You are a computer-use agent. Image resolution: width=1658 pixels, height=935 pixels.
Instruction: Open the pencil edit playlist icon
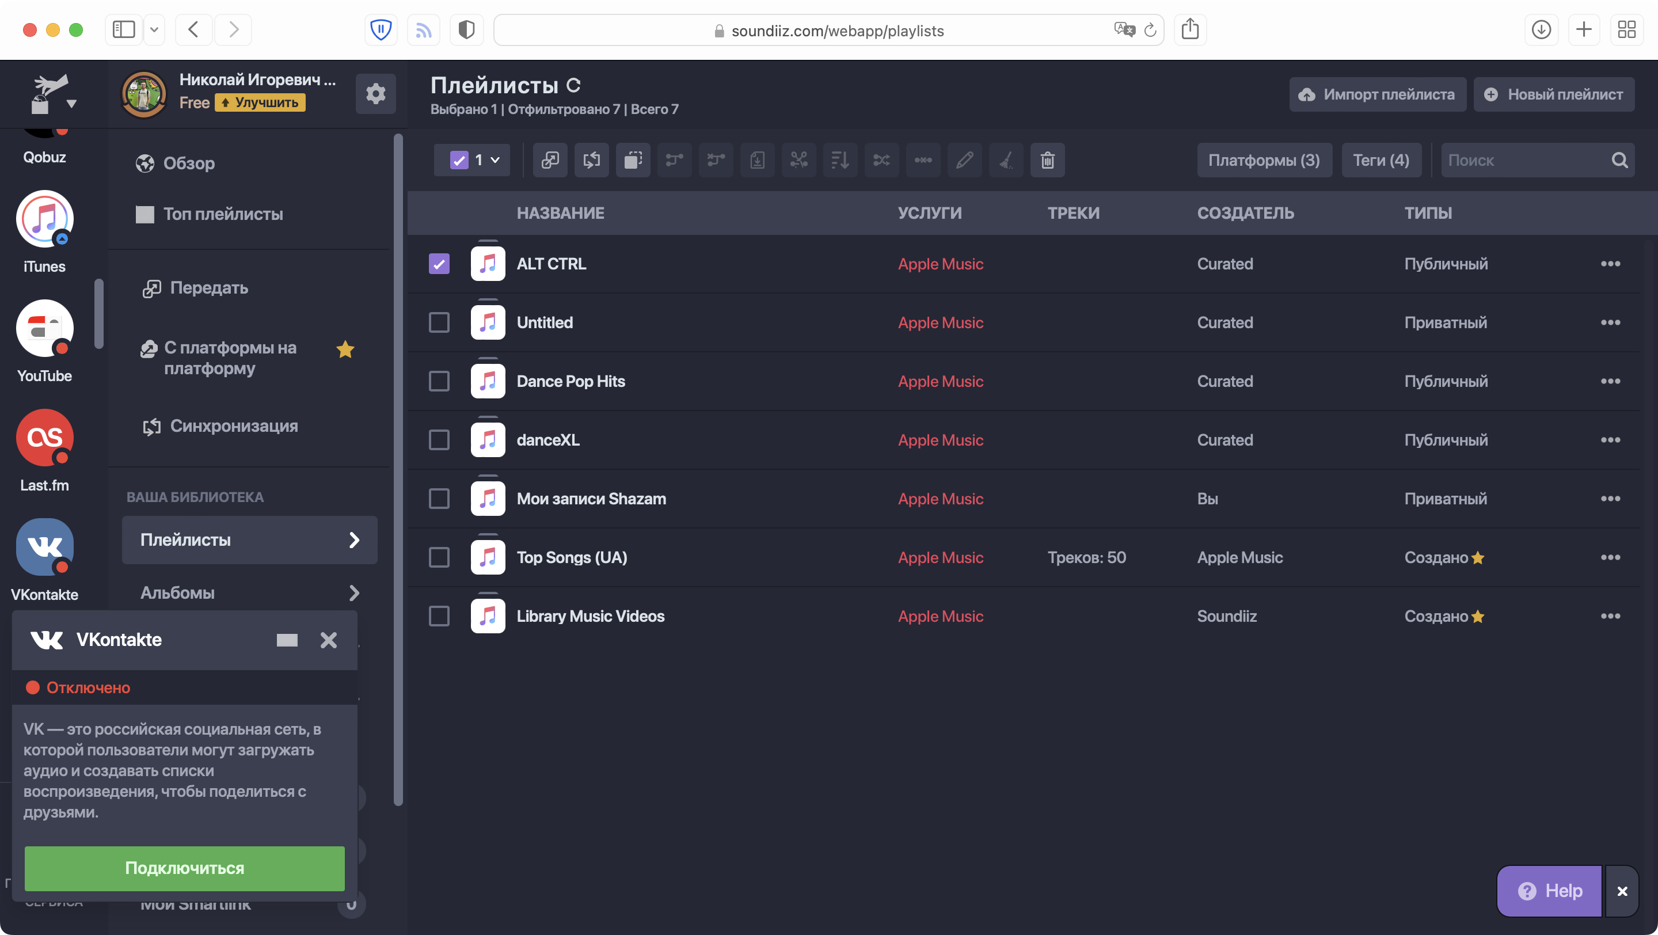point(964,160)
